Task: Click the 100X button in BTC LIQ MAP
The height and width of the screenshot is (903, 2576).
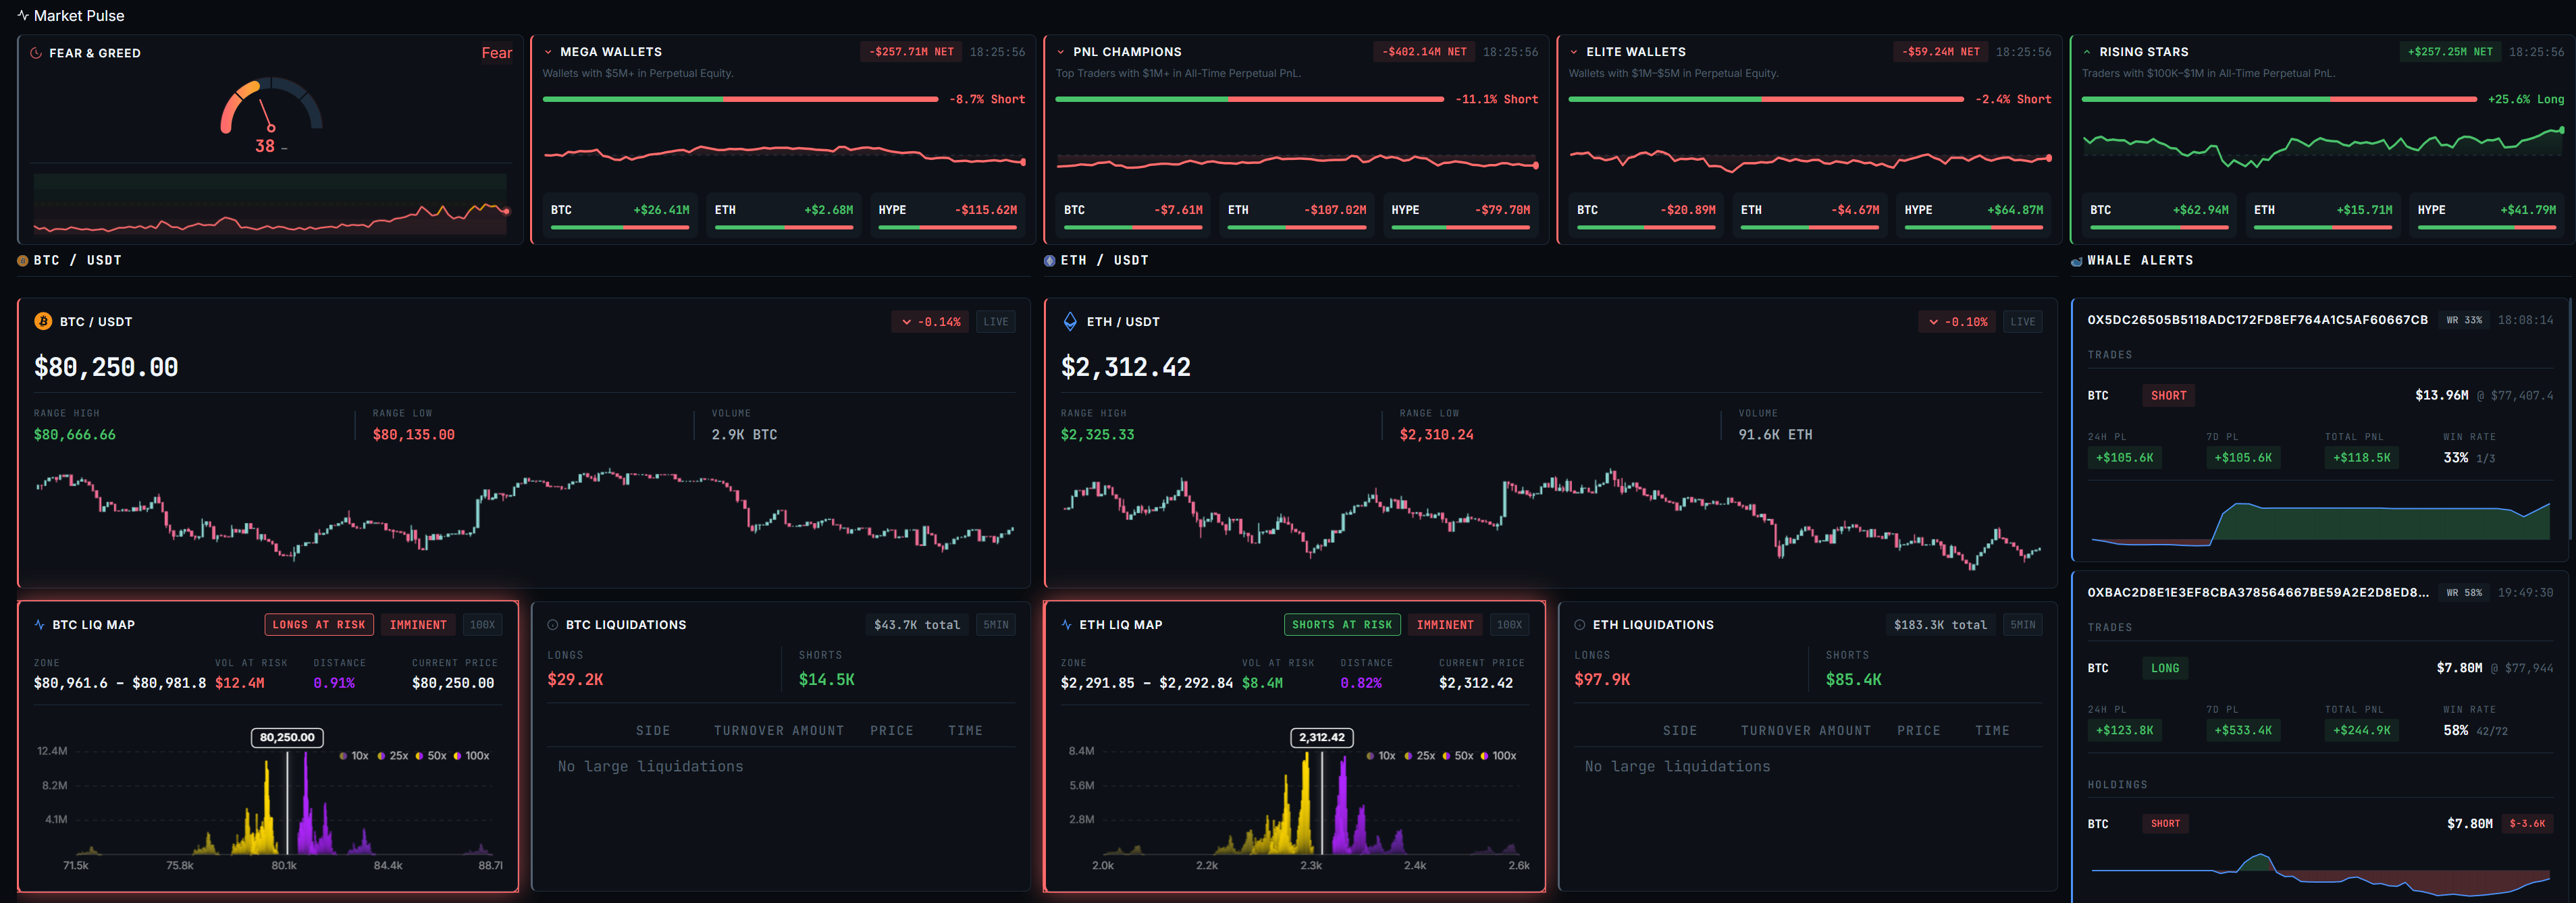Action: click(x=483, y=625)
